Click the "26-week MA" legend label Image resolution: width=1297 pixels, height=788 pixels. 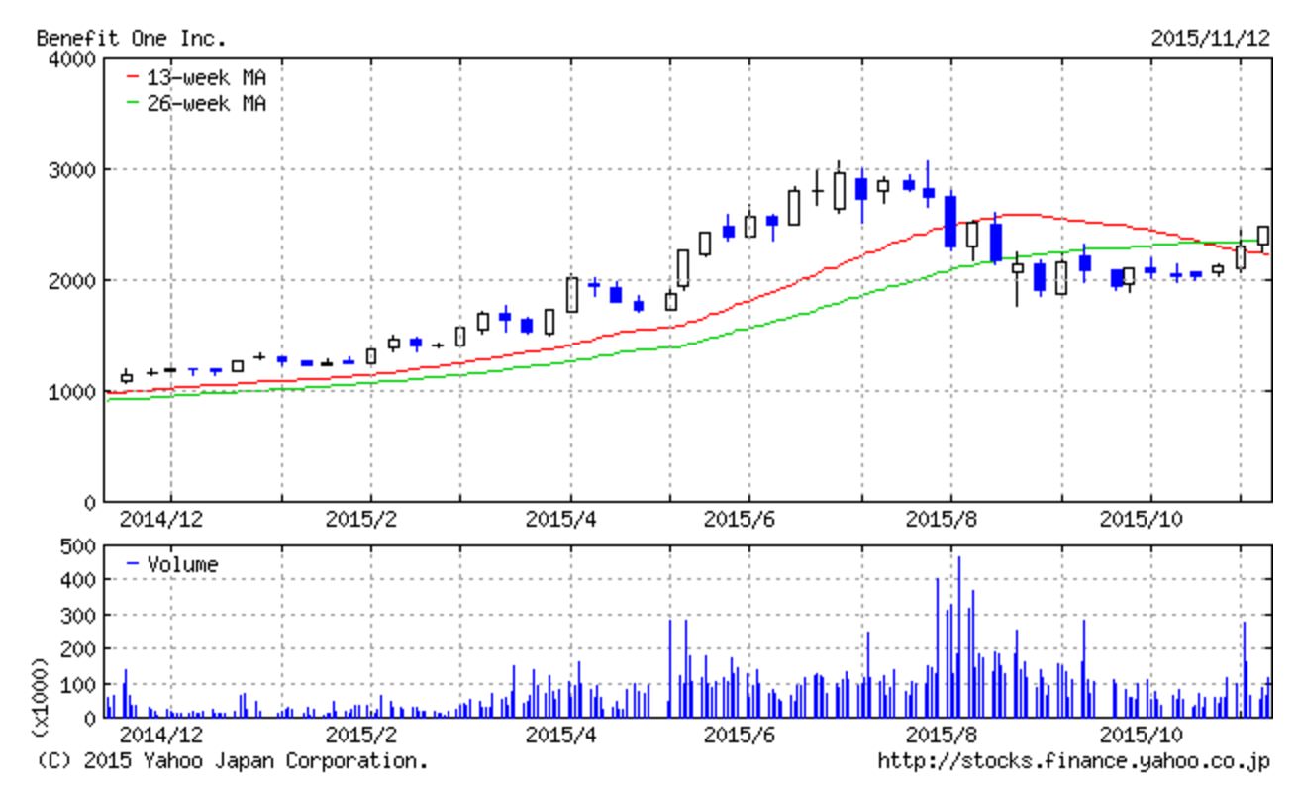click(207, 102)
